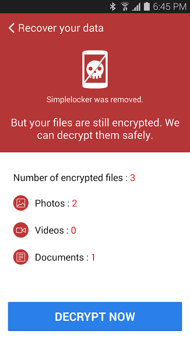Viewport: 190px width, 339px height.
Task: Tap the Wi-Fi status icon
Action: [125, 6]
